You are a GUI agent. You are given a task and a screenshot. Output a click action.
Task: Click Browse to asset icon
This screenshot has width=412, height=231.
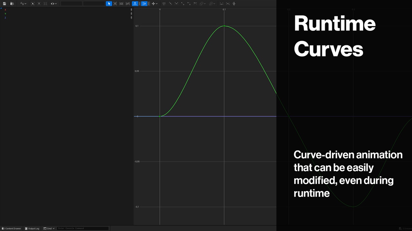tap(12, 4)
